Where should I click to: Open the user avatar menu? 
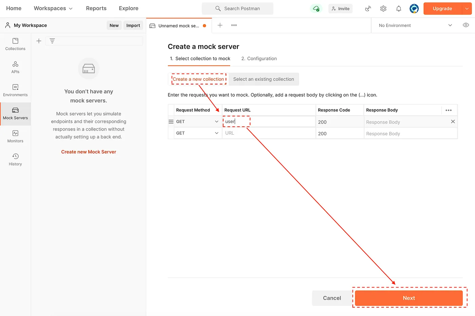coord(414,8)
